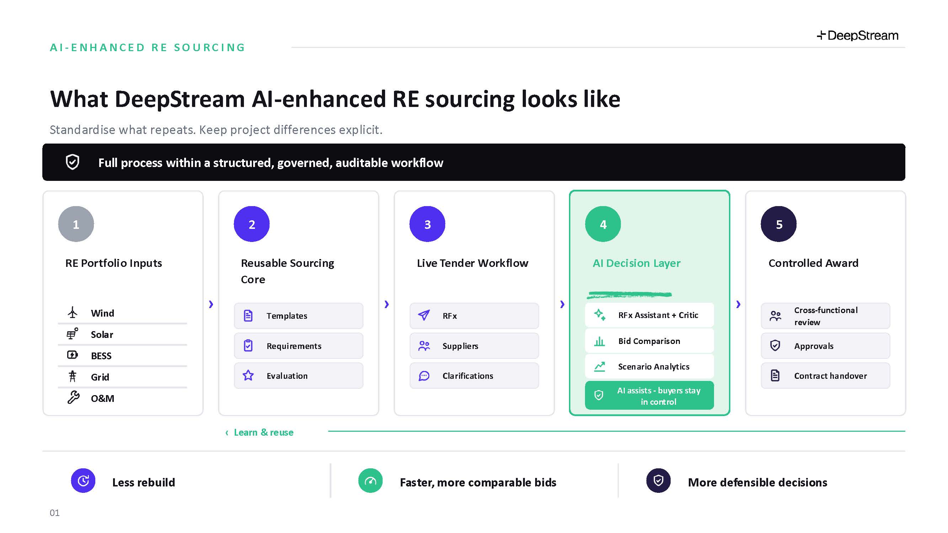
Task: Click the page number 01
Action: point(54,513)
